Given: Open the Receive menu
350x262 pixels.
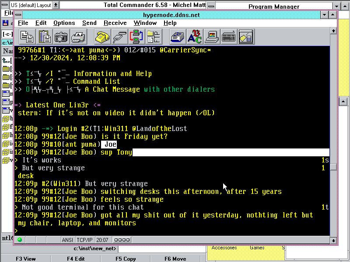Looking at the screenshot, I should point(115,23).
